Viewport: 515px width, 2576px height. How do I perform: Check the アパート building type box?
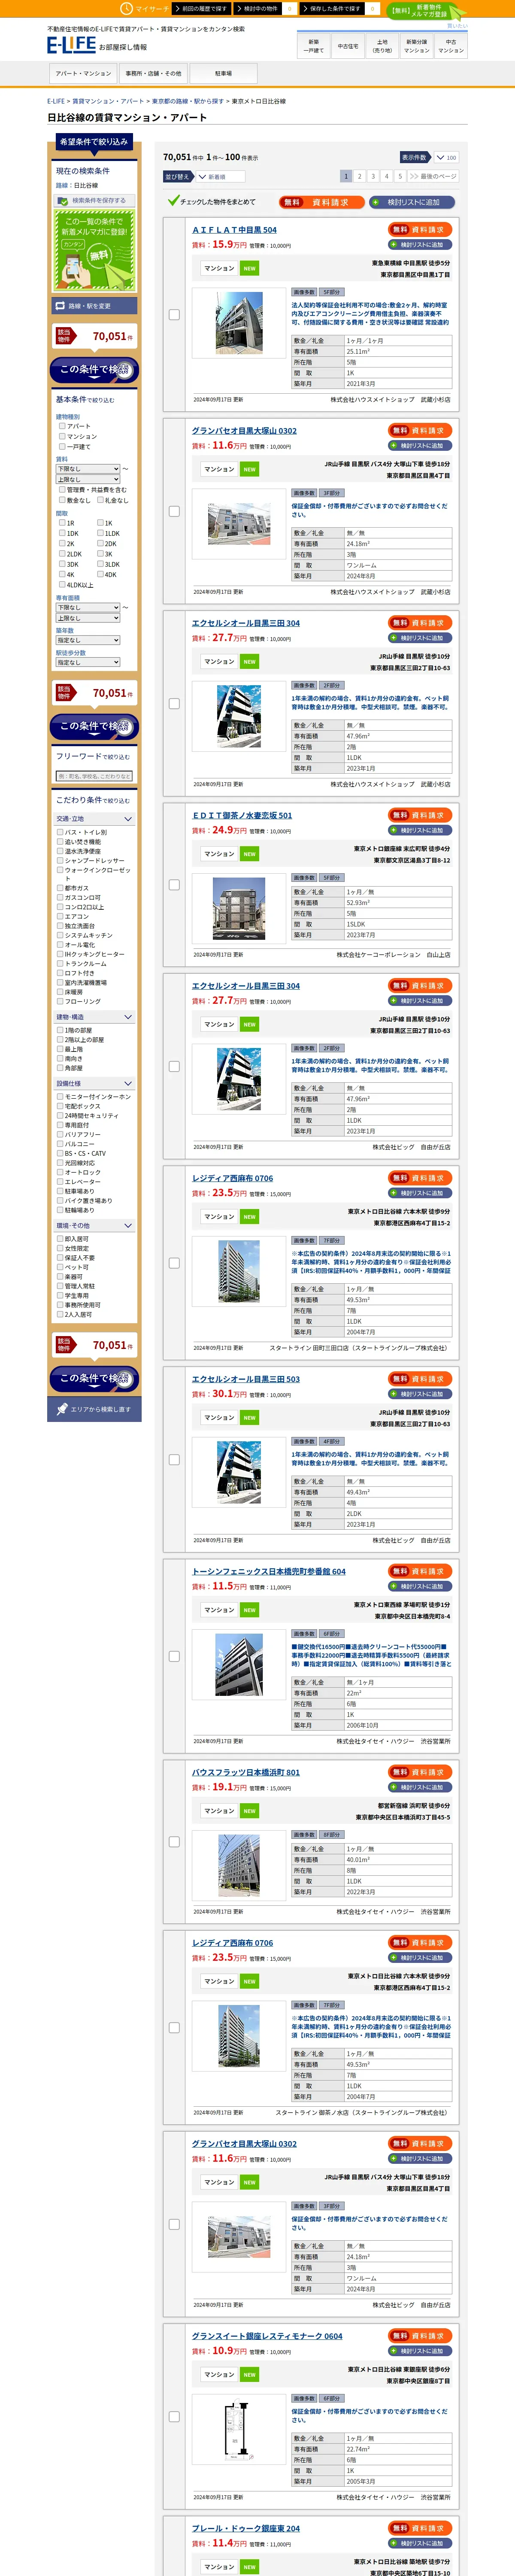coord(62,426)
